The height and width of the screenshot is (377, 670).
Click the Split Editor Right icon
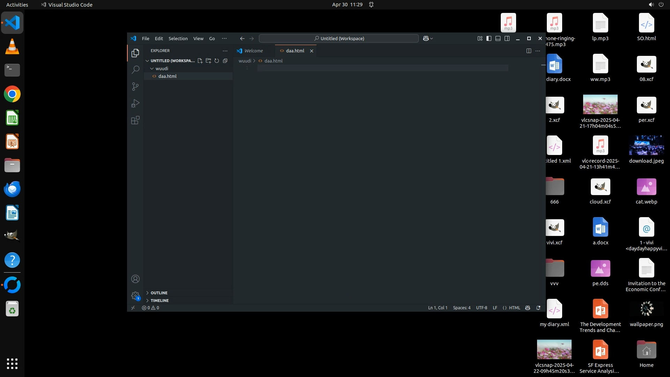(x=529, y=51)
